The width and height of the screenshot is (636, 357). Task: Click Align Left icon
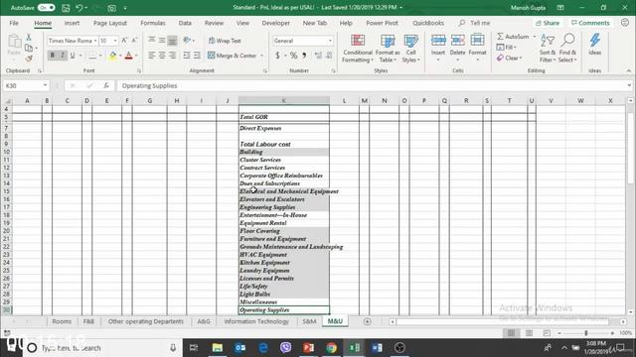(x=152, y=56)
